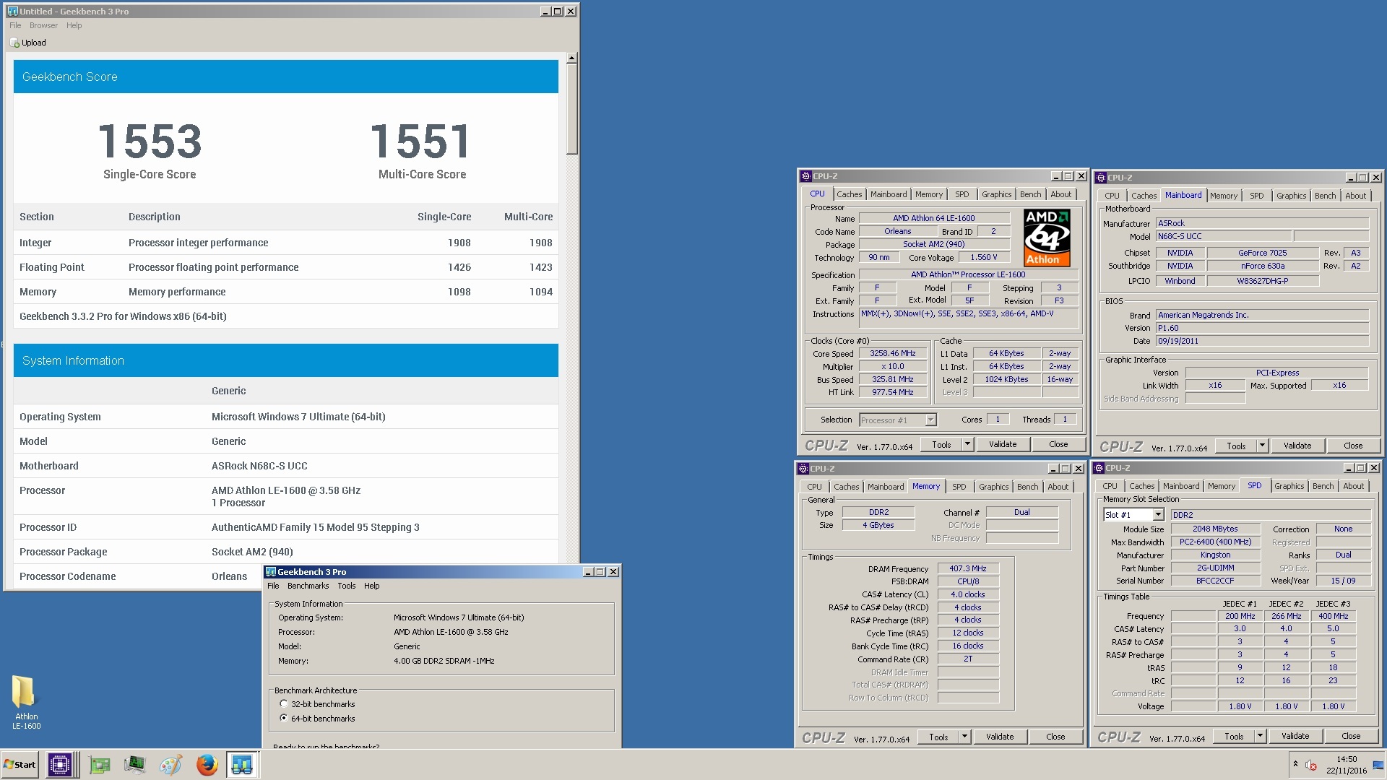Click Geekbench scrollbar up arrow

571,58
